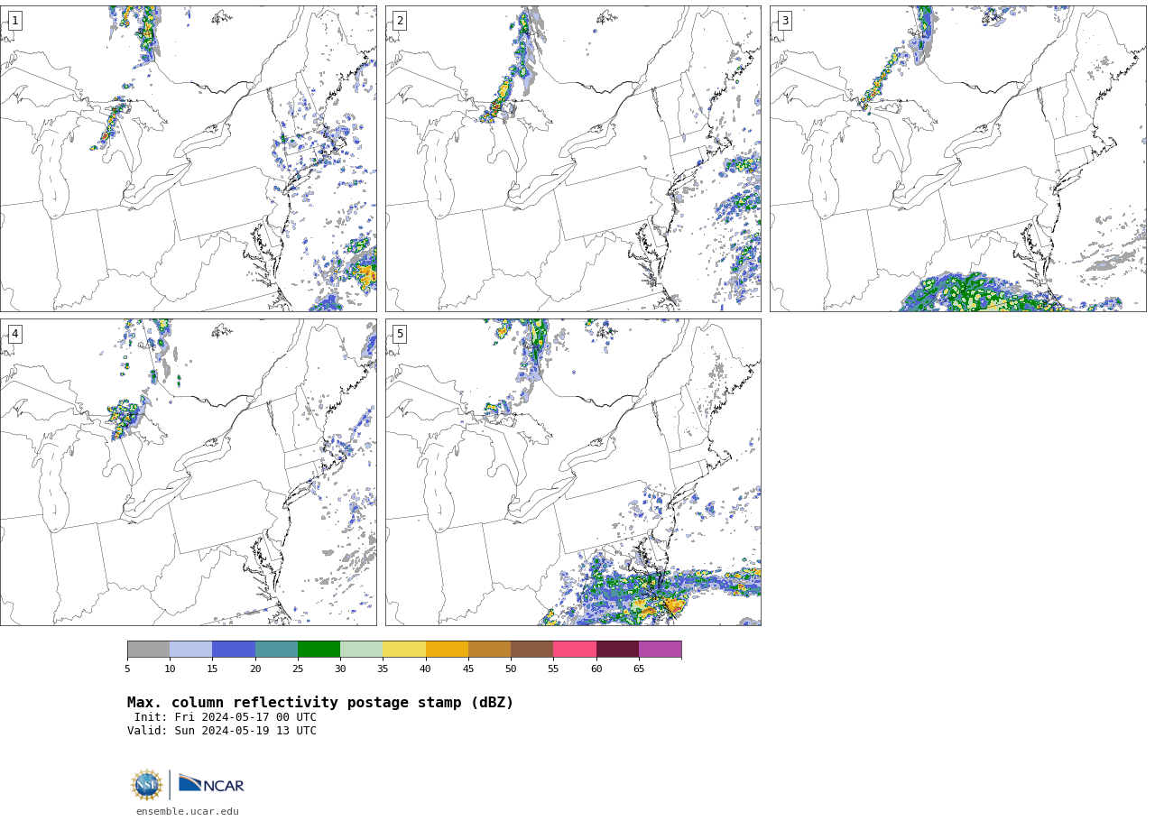
Task: Click the yellow 35-40 dBZ swatch
Action: [404, 650]
